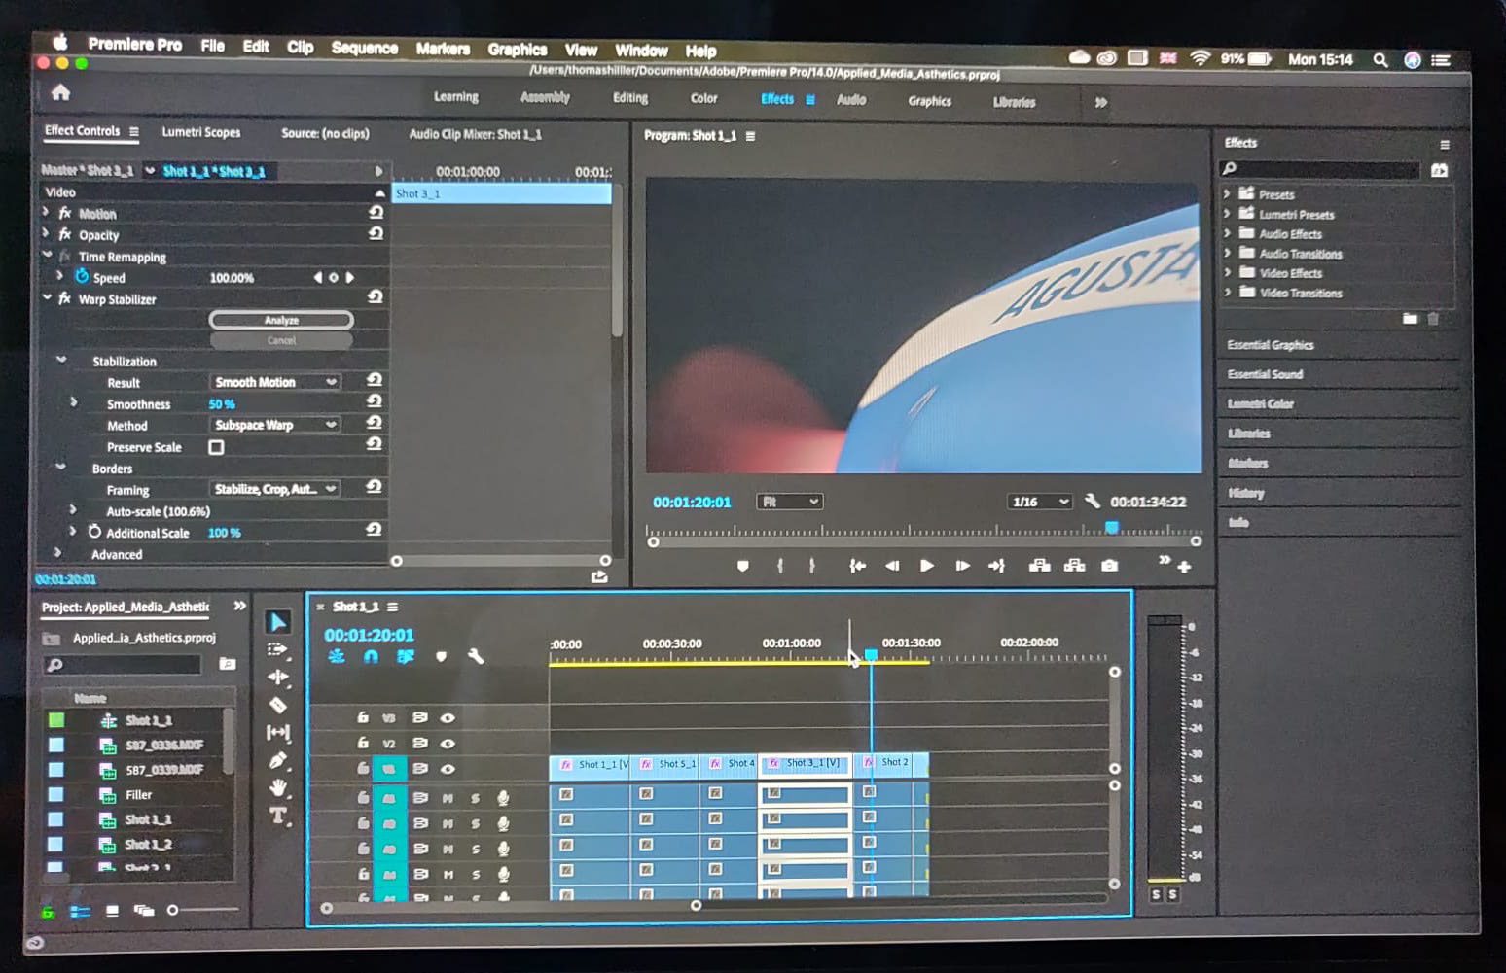Switch to the Color workspace
Viewport: 1506px width, 973px height.
[x=704, y=98]
